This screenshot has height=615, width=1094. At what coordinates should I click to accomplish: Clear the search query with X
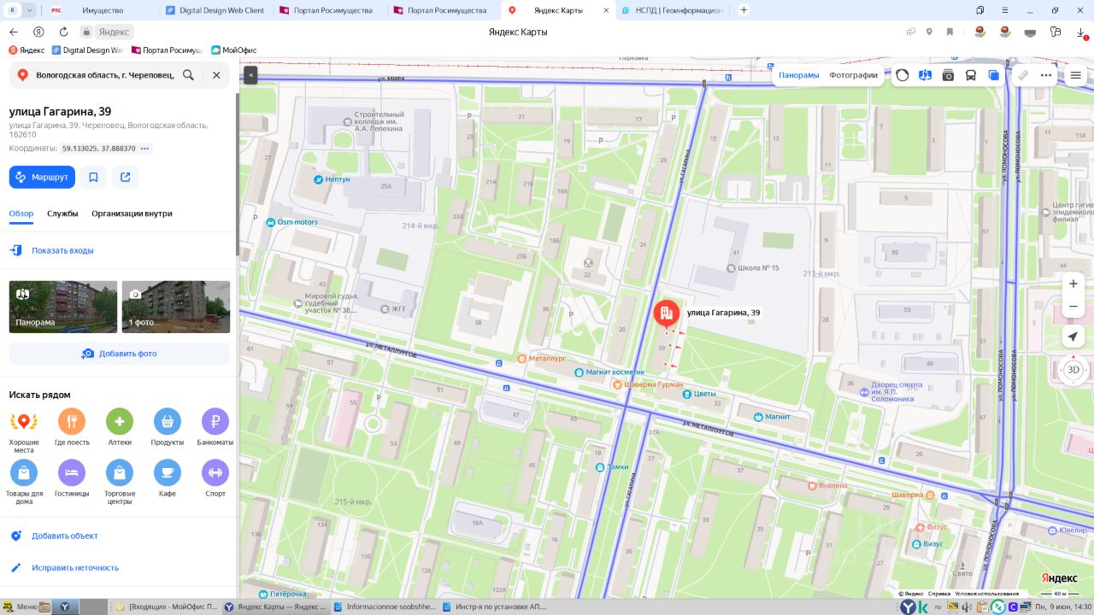point(216,75)
